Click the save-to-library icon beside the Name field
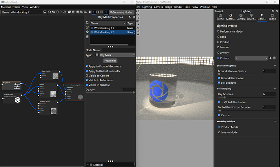The width and height of the screenshot is (280, 167). [x=45, y=12]
